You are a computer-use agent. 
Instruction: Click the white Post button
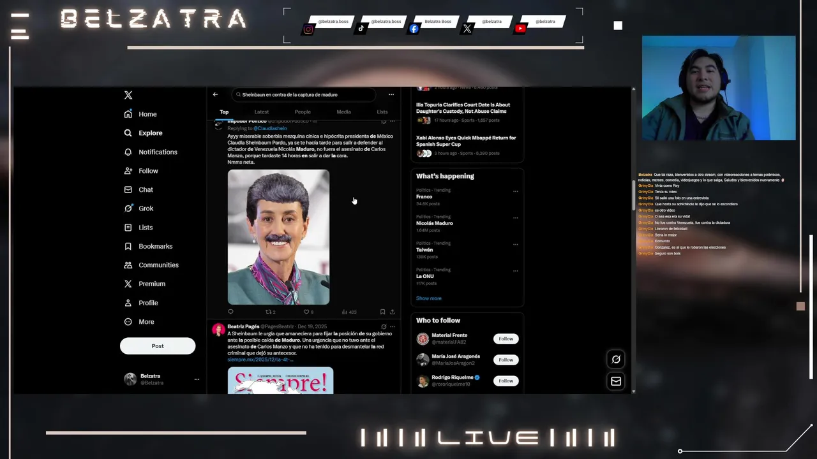coord(158,346)
